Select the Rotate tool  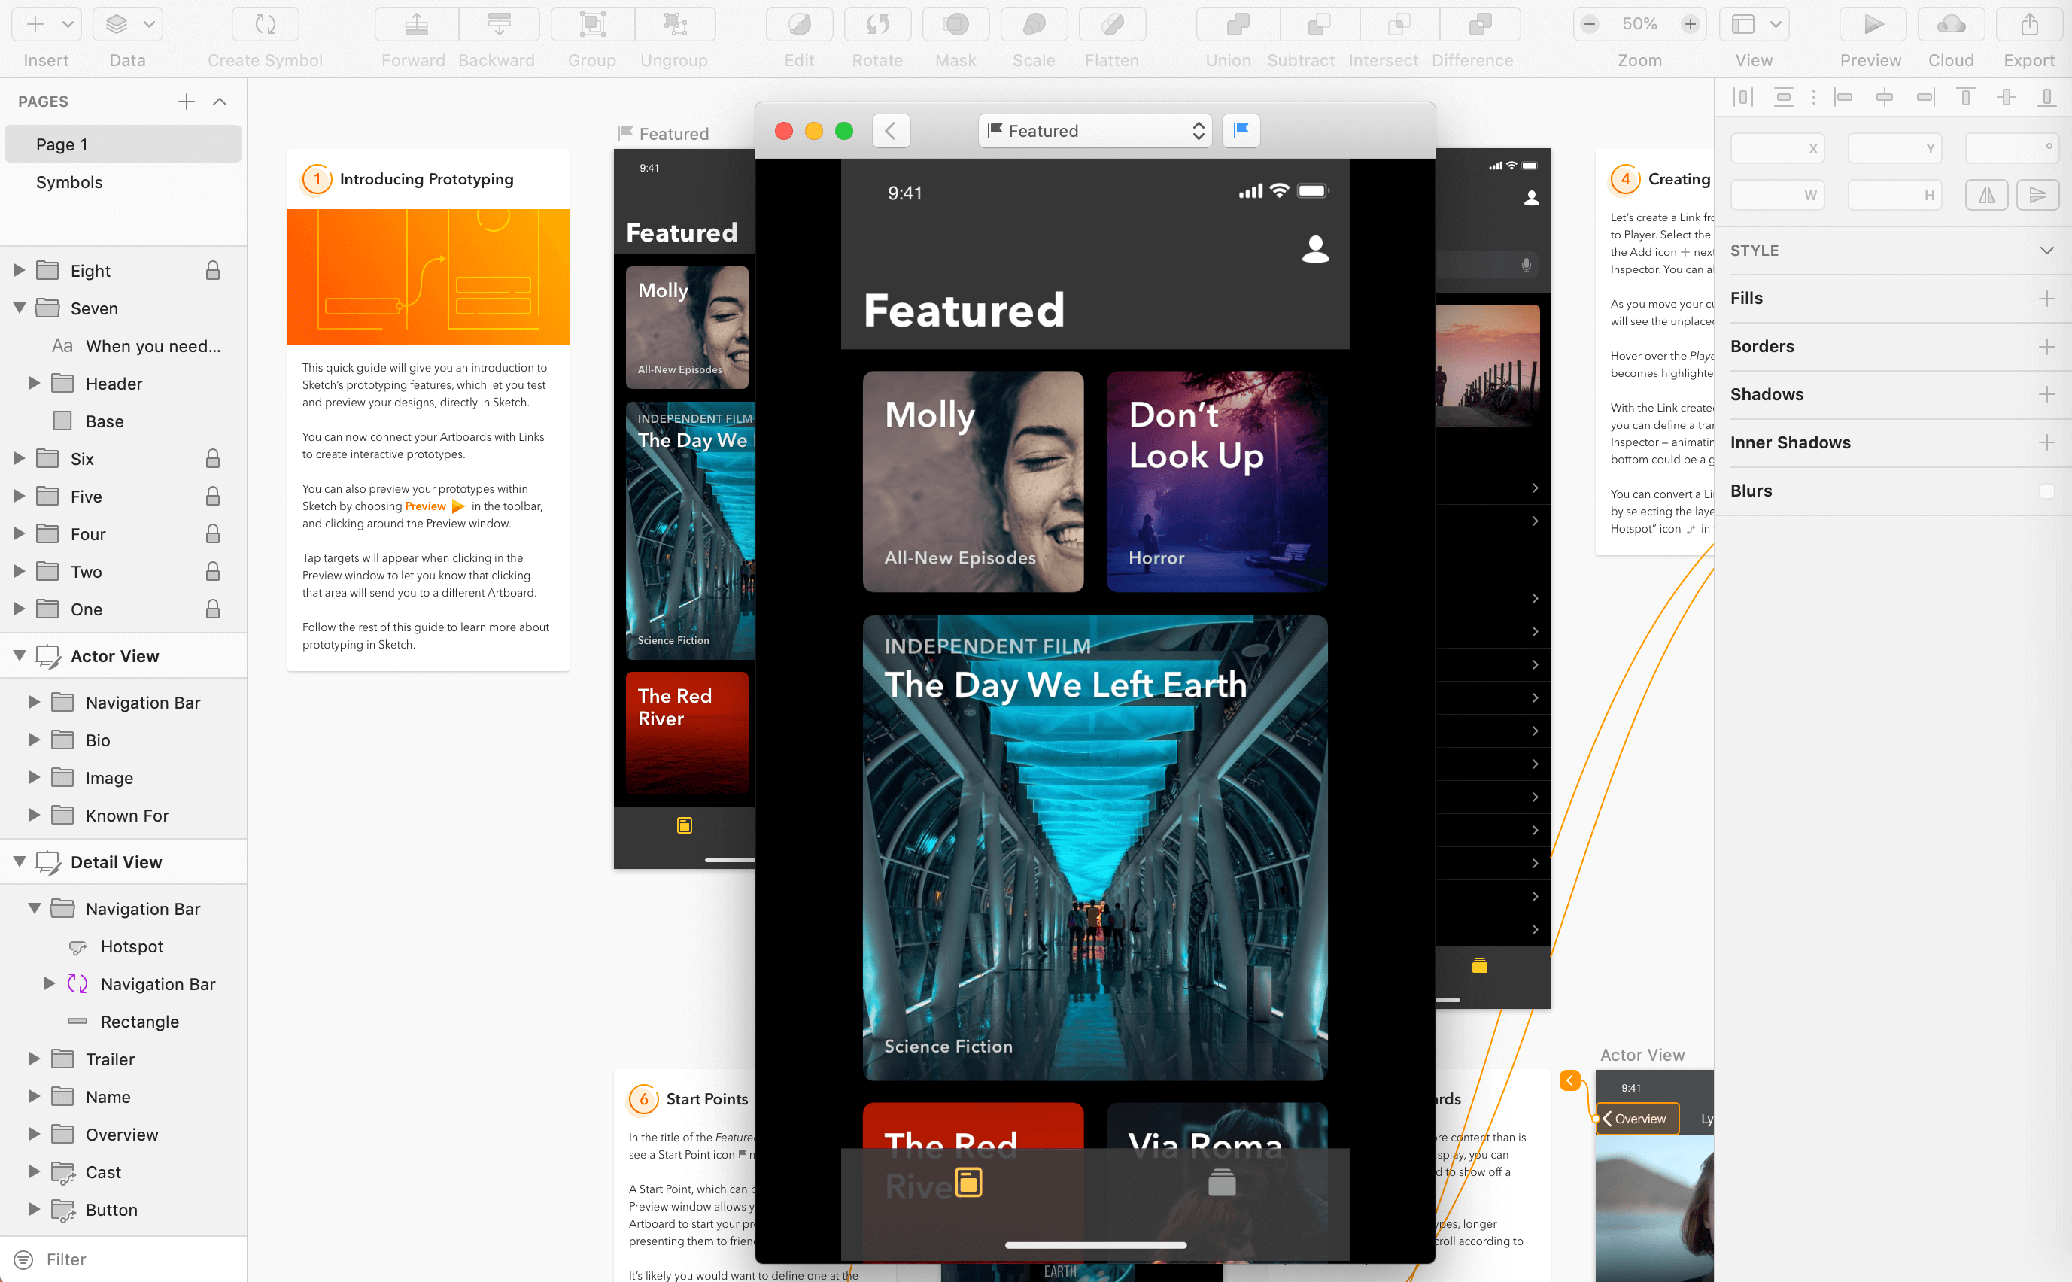pyautogui.click(x=877, y=24)
